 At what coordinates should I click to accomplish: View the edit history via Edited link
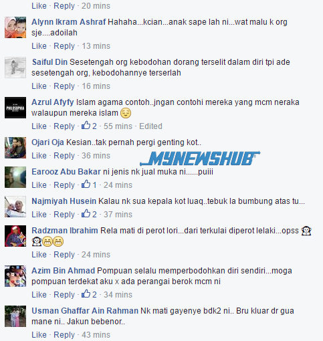[x=150, y=126]
